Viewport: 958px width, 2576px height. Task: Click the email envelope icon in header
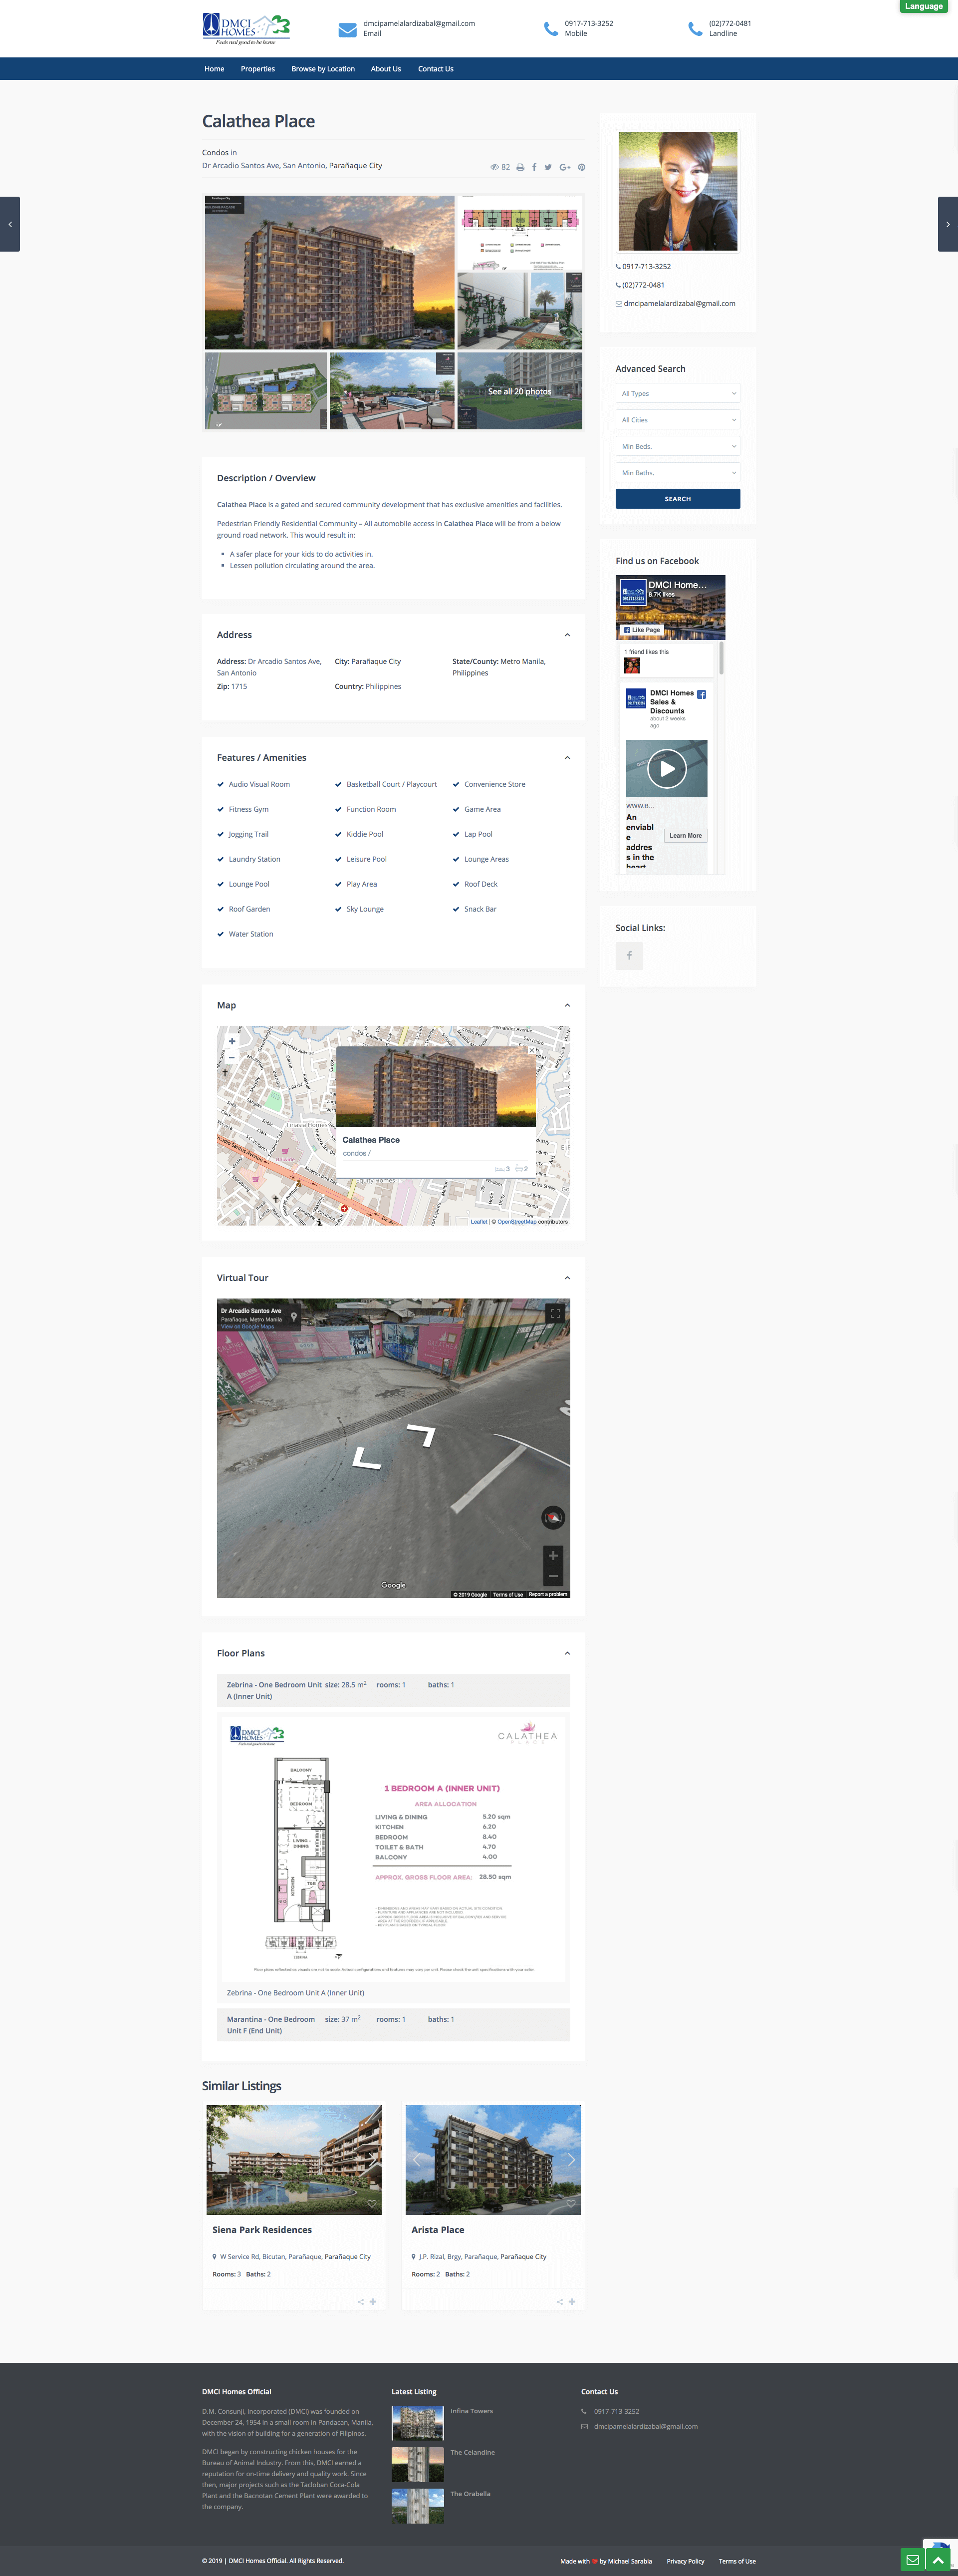tap(348, 29)
